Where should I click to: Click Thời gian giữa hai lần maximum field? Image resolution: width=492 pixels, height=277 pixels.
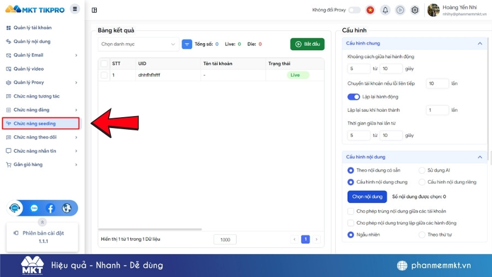[x=391, y=135]
